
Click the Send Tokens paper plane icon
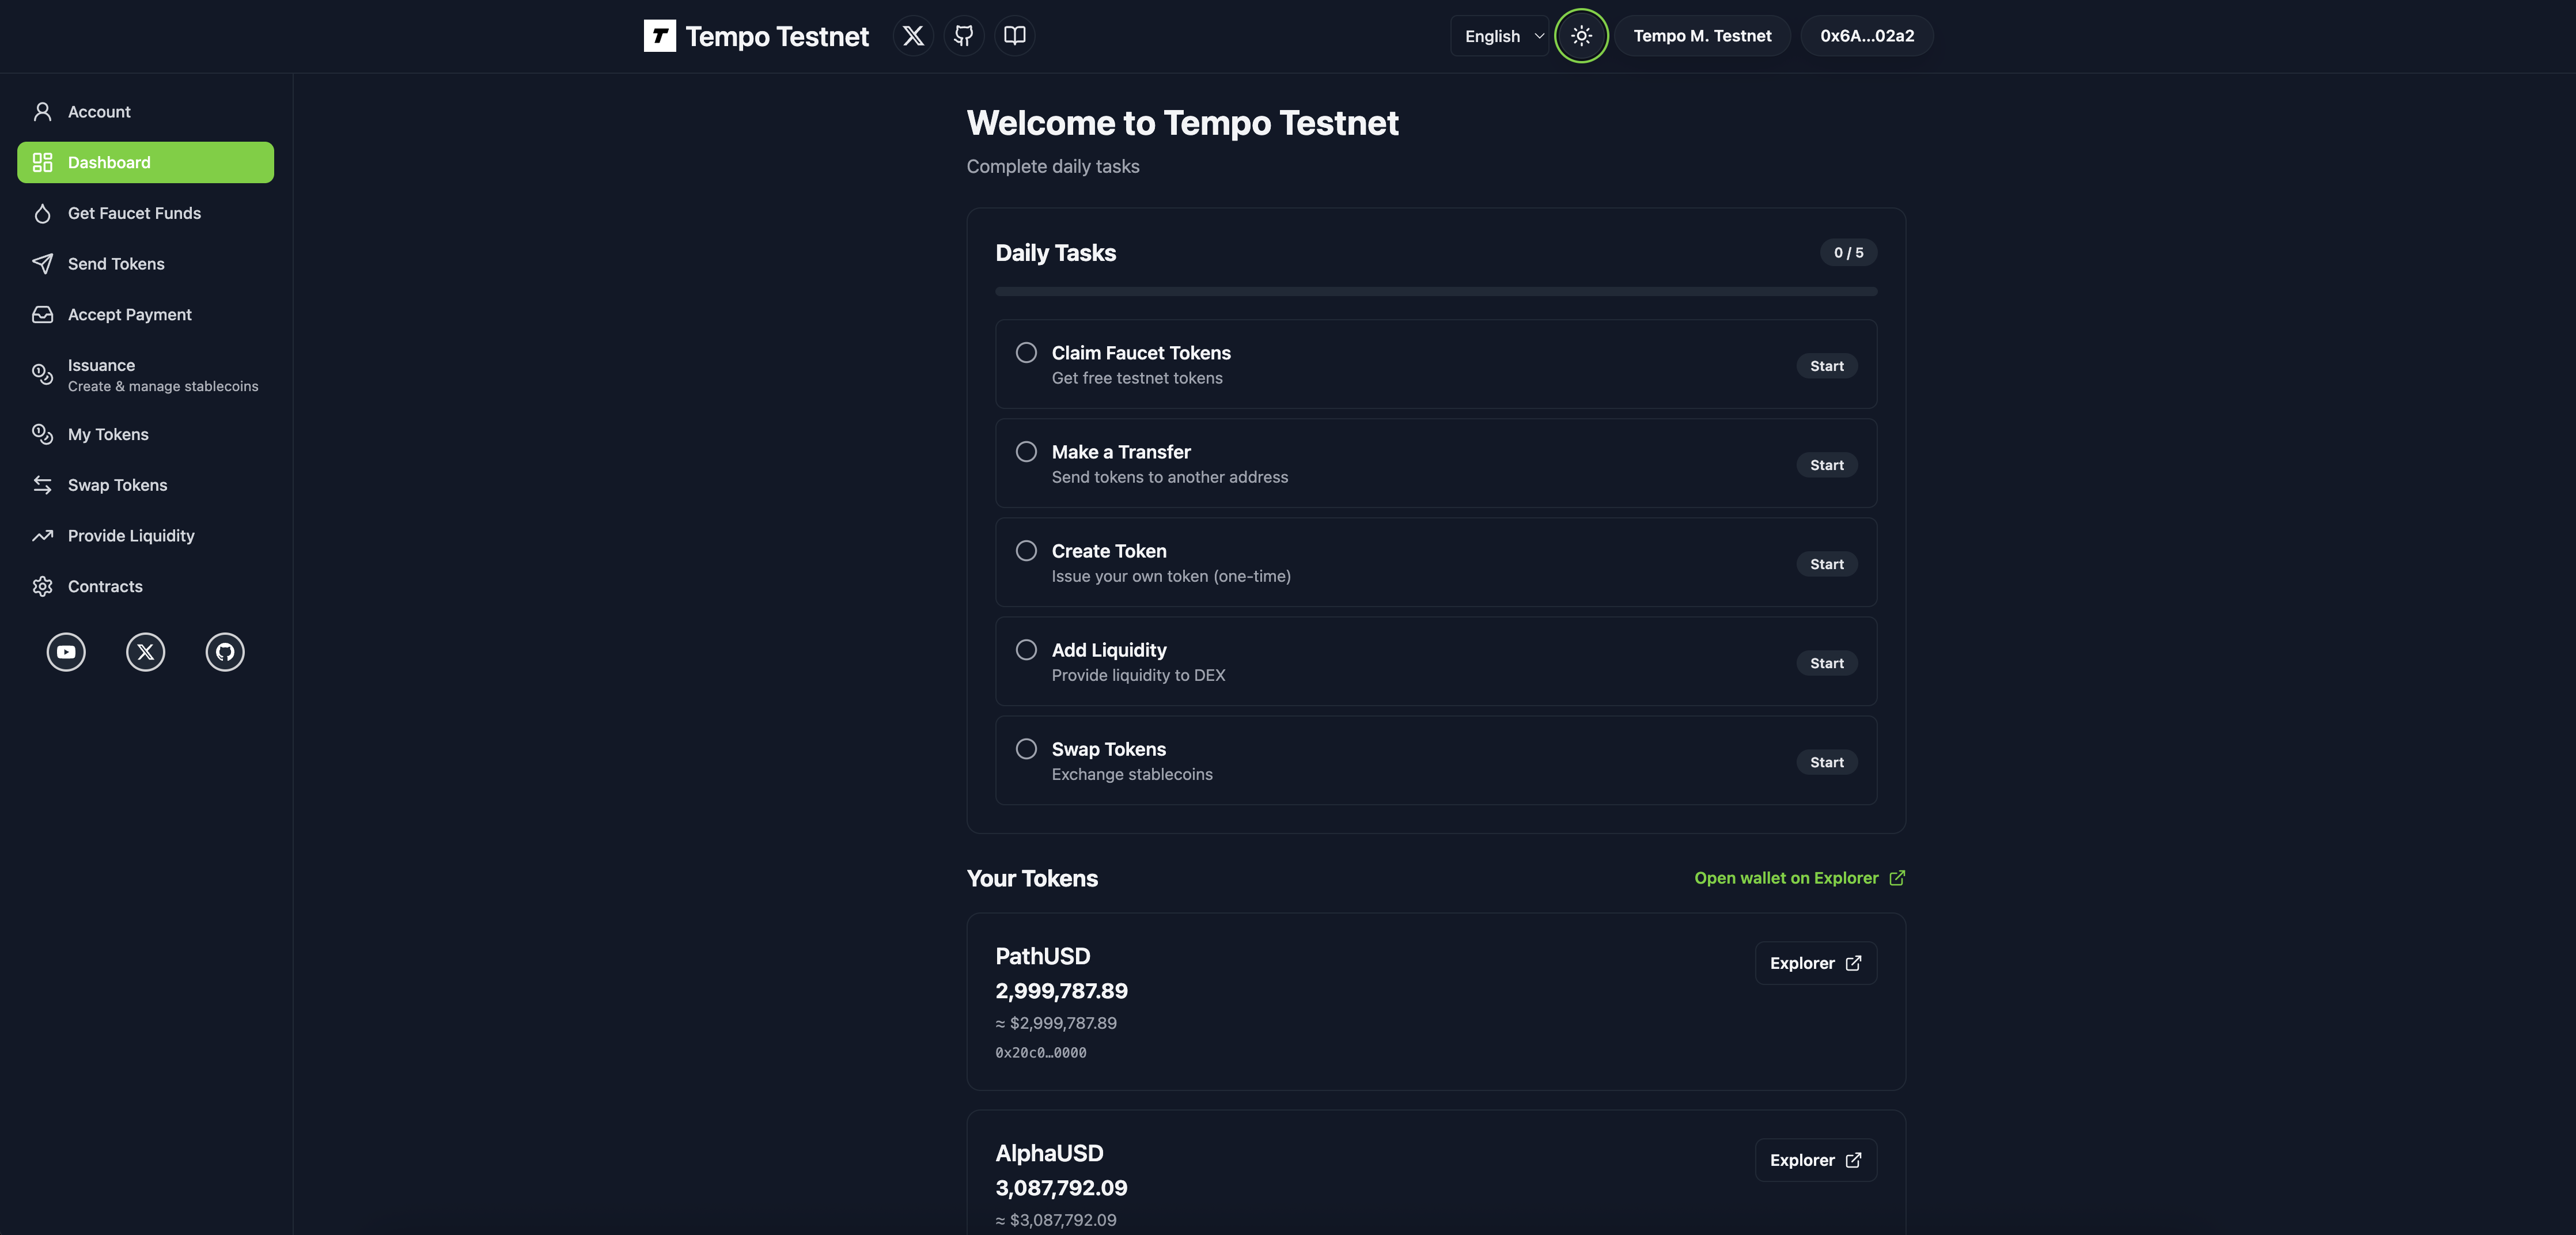pos(42,264)
